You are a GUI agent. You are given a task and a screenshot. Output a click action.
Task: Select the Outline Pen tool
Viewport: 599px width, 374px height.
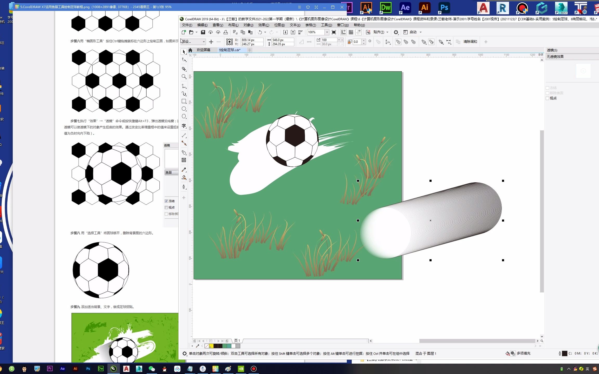pos(184,187)
